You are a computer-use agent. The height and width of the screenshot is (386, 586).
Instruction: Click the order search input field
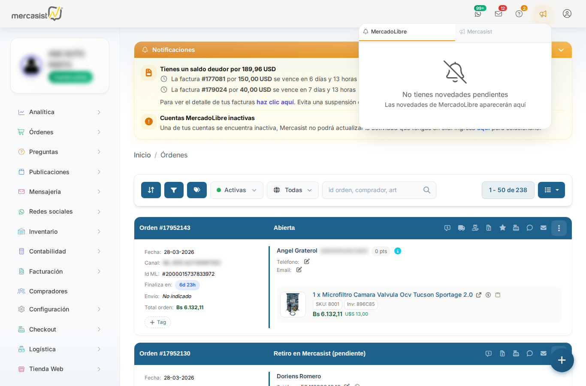[x=372, y=190]
